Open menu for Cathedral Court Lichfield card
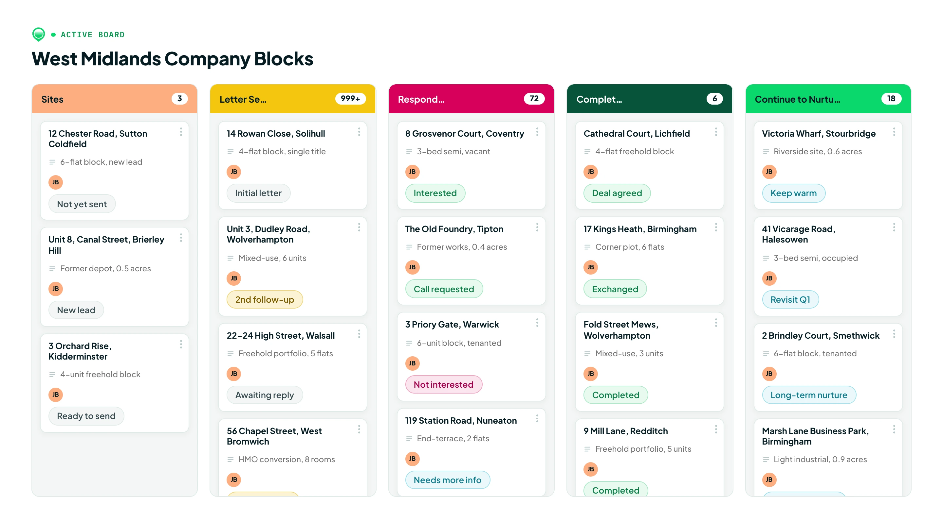Screen dimensions: 943x523 pos(716,132)
